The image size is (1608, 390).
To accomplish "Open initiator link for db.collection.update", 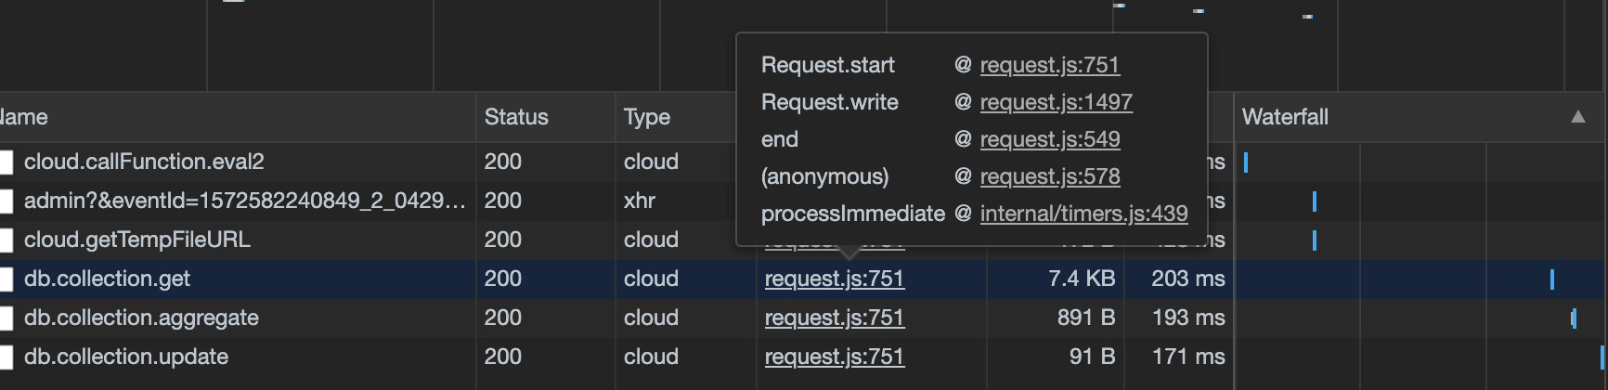I will coord(835,357).
